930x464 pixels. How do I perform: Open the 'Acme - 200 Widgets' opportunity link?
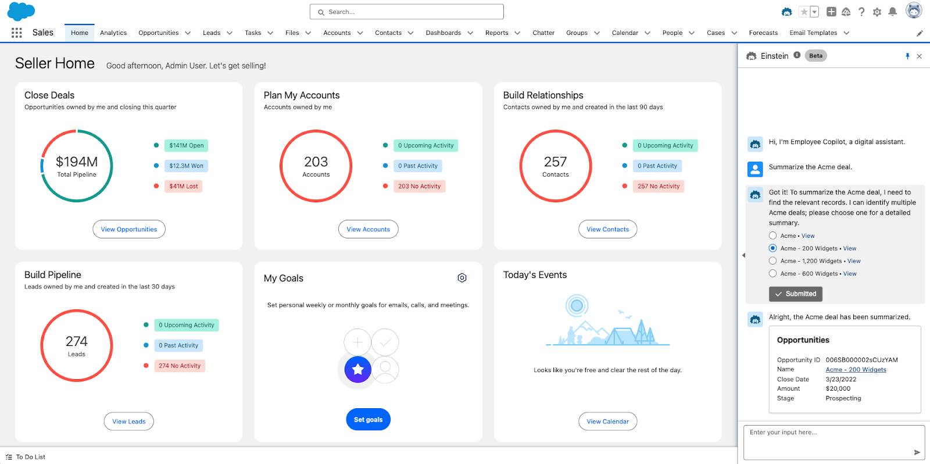pos(856,370)
